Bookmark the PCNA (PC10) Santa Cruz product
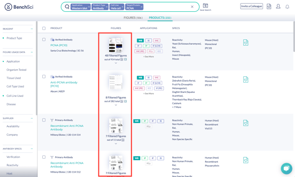 [246, 42]
